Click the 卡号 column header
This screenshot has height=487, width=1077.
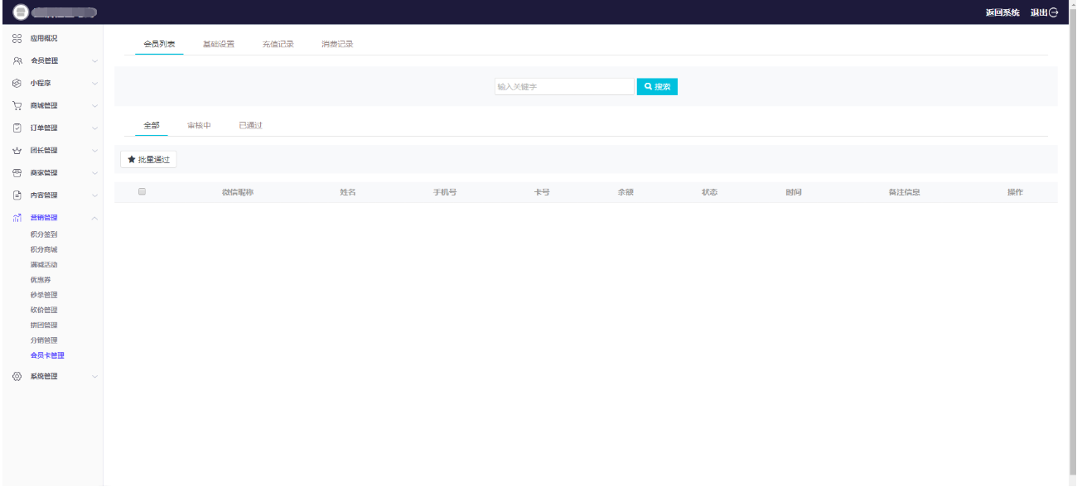point(542,192)
